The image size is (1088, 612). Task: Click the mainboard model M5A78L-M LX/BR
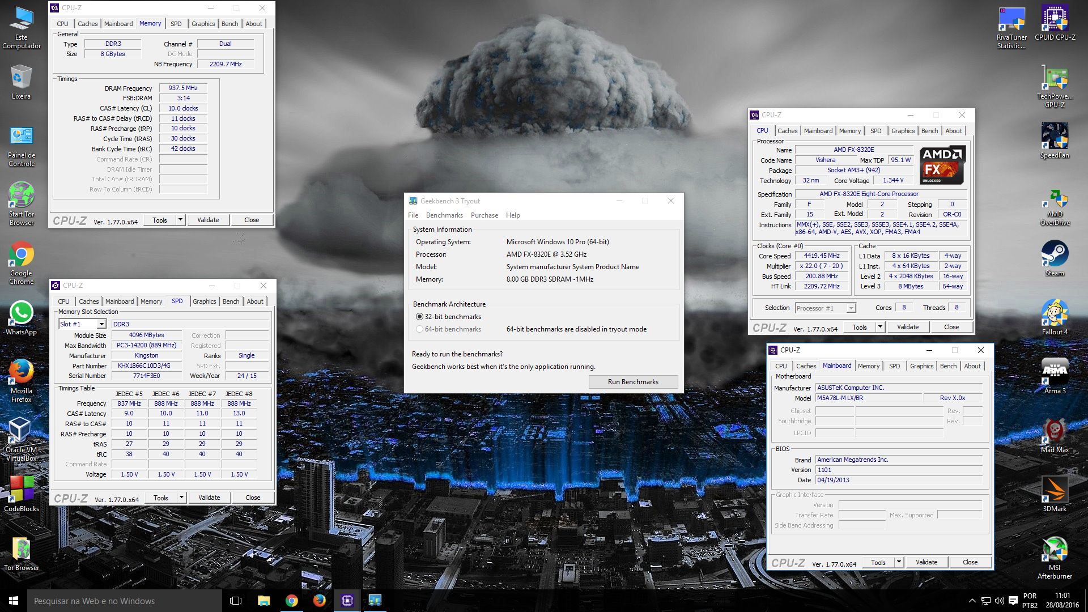(869, 398)
